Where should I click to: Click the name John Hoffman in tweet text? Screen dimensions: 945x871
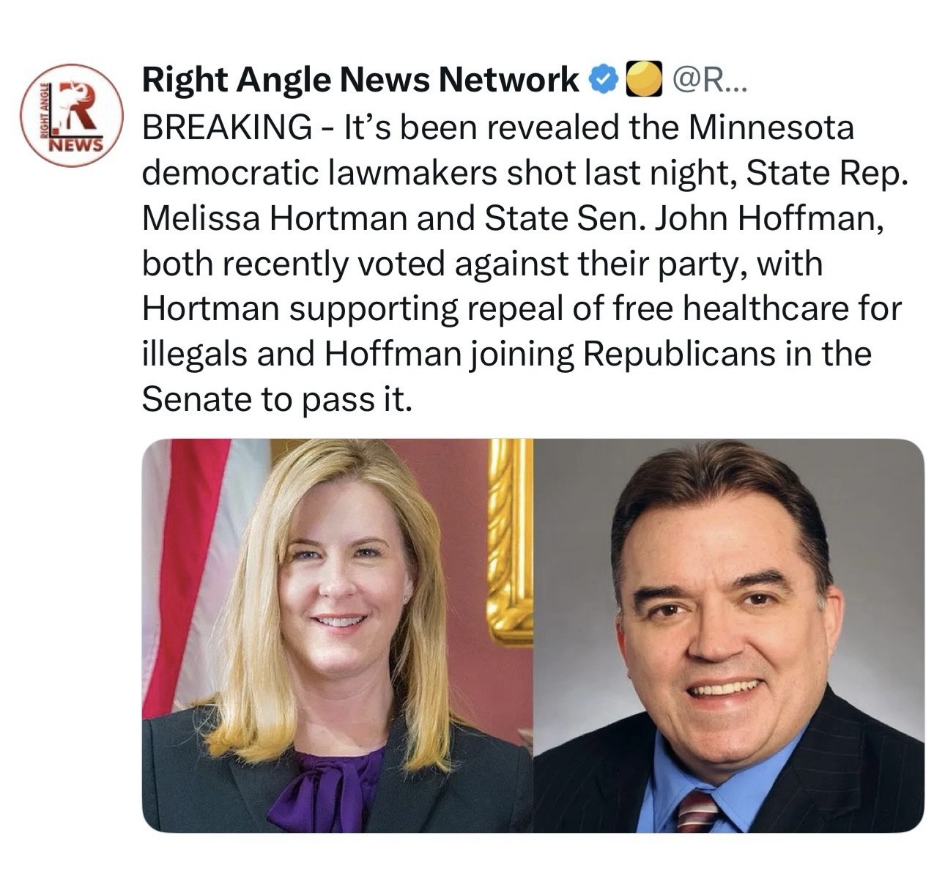(769, 218)
